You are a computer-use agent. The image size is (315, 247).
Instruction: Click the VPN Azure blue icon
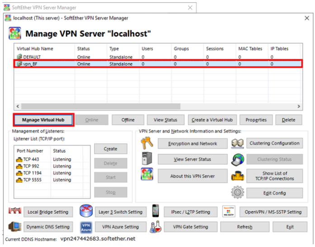tap(86, 227)
